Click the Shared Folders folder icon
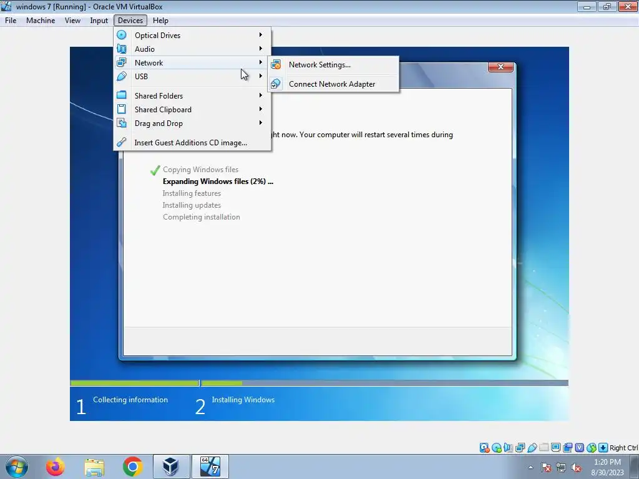The image size is (639, 479). click(x=122, y=95)
